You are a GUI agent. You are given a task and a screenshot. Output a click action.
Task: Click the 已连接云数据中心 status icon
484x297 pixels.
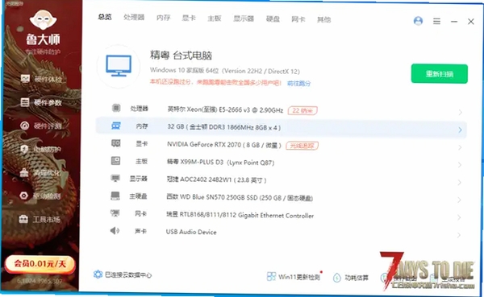tap(98, 274)
